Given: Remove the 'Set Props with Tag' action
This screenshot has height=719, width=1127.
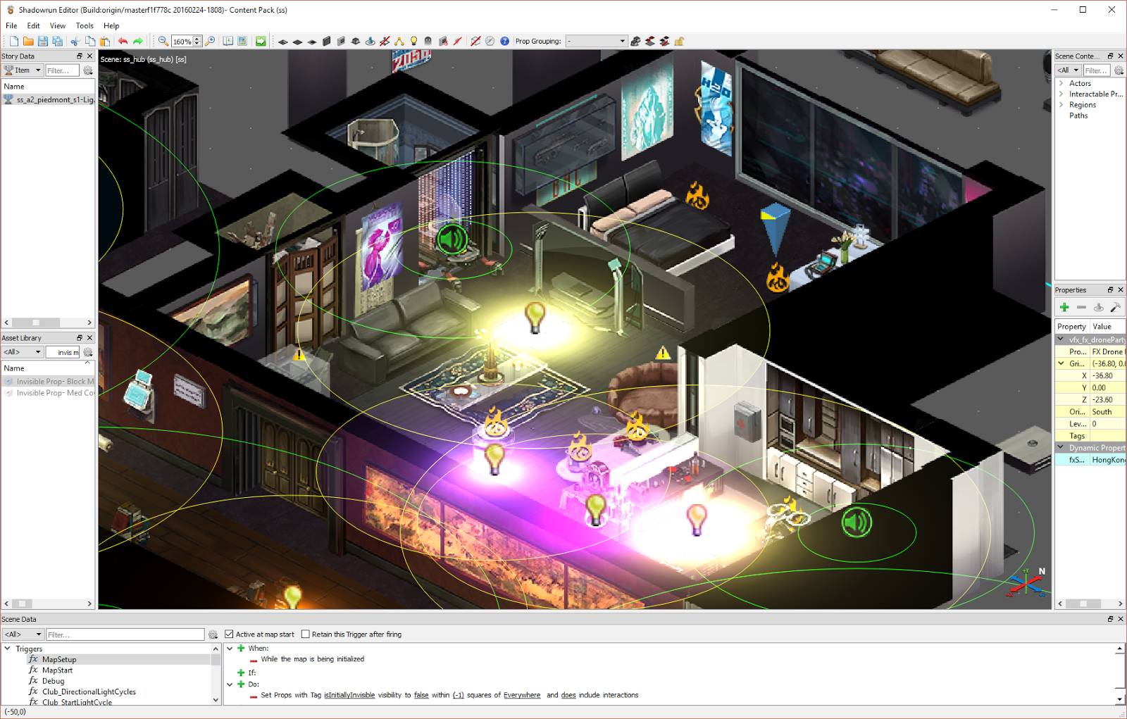Looking at the screenshot, I should 254,696.
